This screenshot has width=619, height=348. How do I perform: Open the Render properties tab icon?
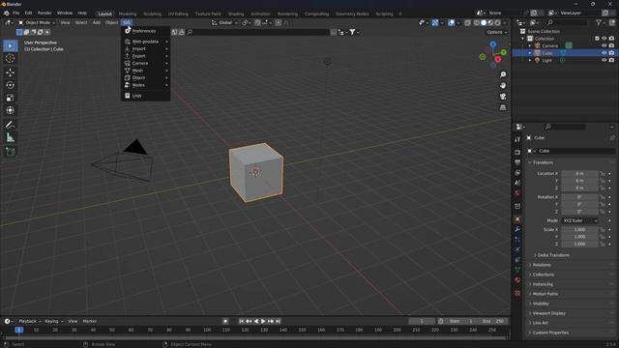click(517, 153)
